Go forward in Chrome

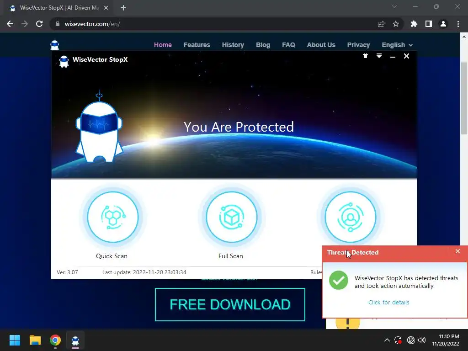25,24
